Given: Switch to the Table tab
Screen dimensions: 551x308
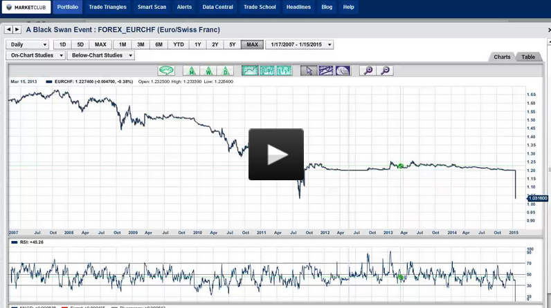Looking at the screenshot, I should coord(528,57).
